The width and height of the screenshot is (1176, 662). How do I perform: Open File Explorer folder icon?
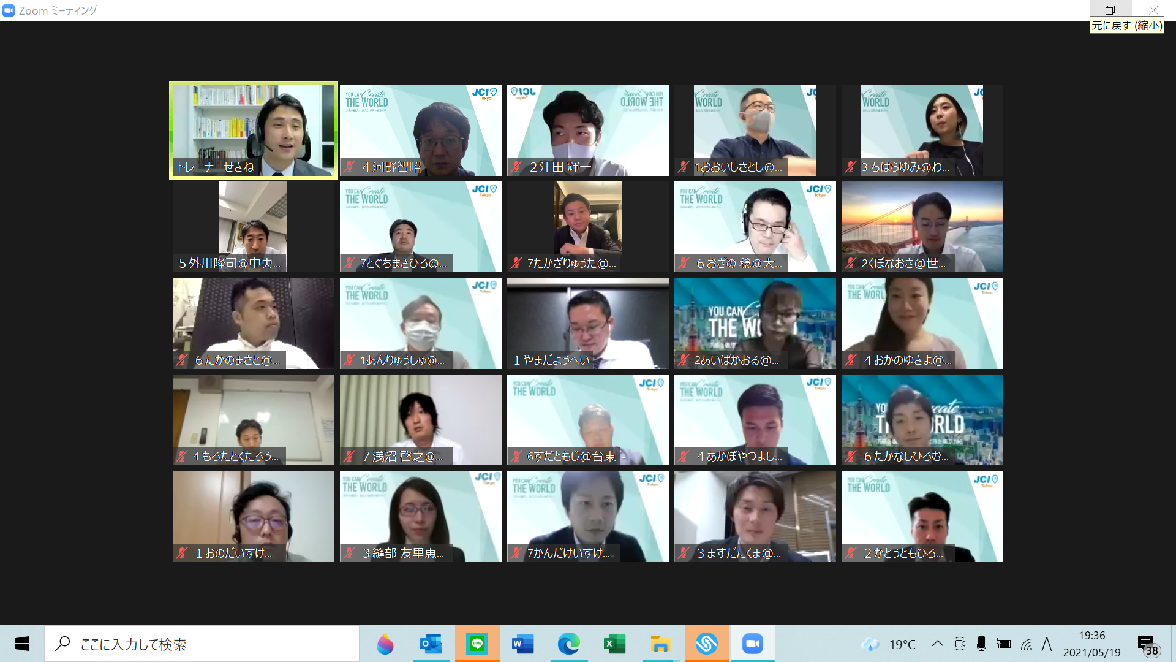660,644
